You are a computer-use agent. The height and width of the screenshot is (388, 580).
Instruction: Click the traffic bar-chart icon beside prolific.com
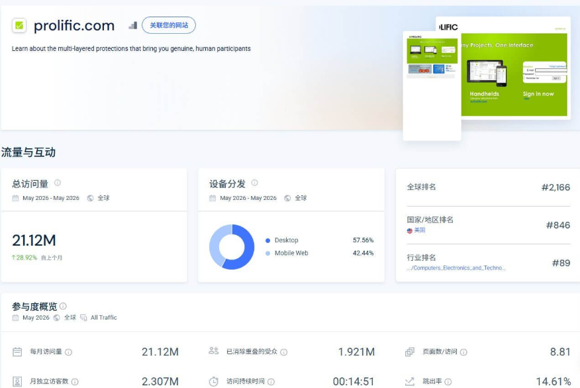pyautogui.click(x=133, y=25)
